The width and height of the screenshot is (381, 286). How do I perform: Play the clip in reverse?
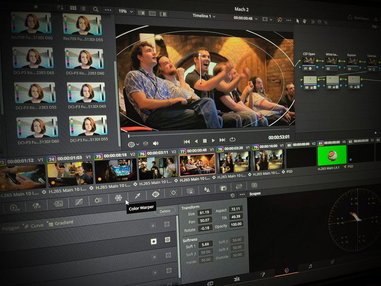point(196,141)
